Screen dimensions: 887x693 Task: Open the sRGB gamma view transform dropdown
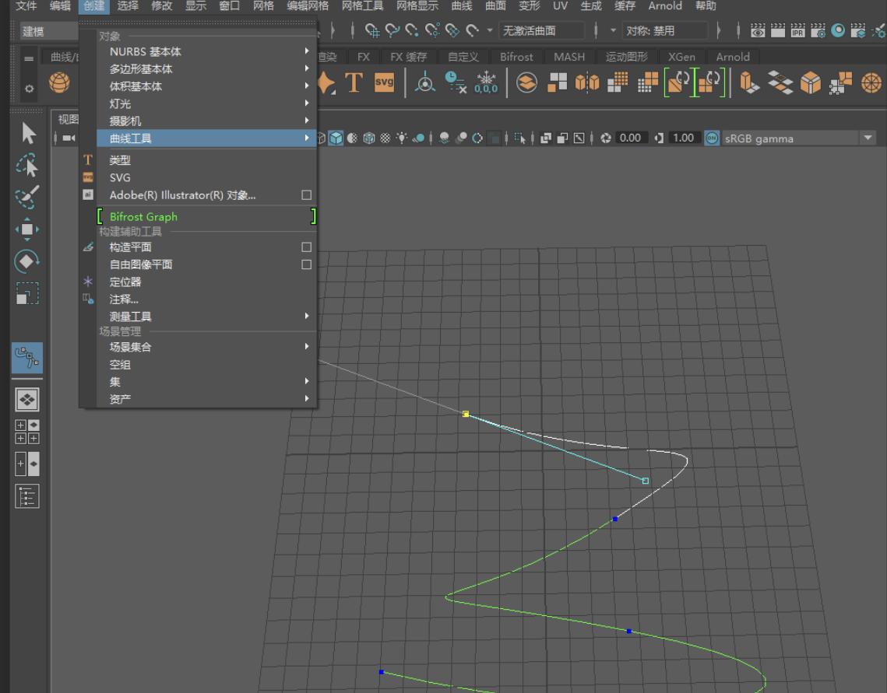868,138
